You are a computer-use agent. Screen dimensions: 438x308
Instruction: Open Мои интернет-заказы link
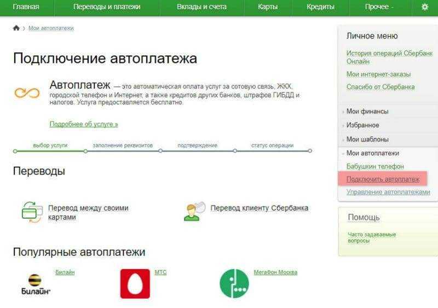coord(378,74)
